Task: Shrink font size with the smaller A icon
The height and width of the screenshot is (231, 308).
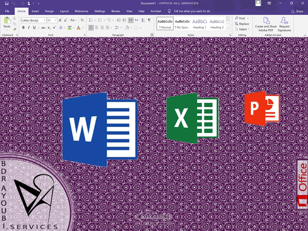Action: [65, 20]
